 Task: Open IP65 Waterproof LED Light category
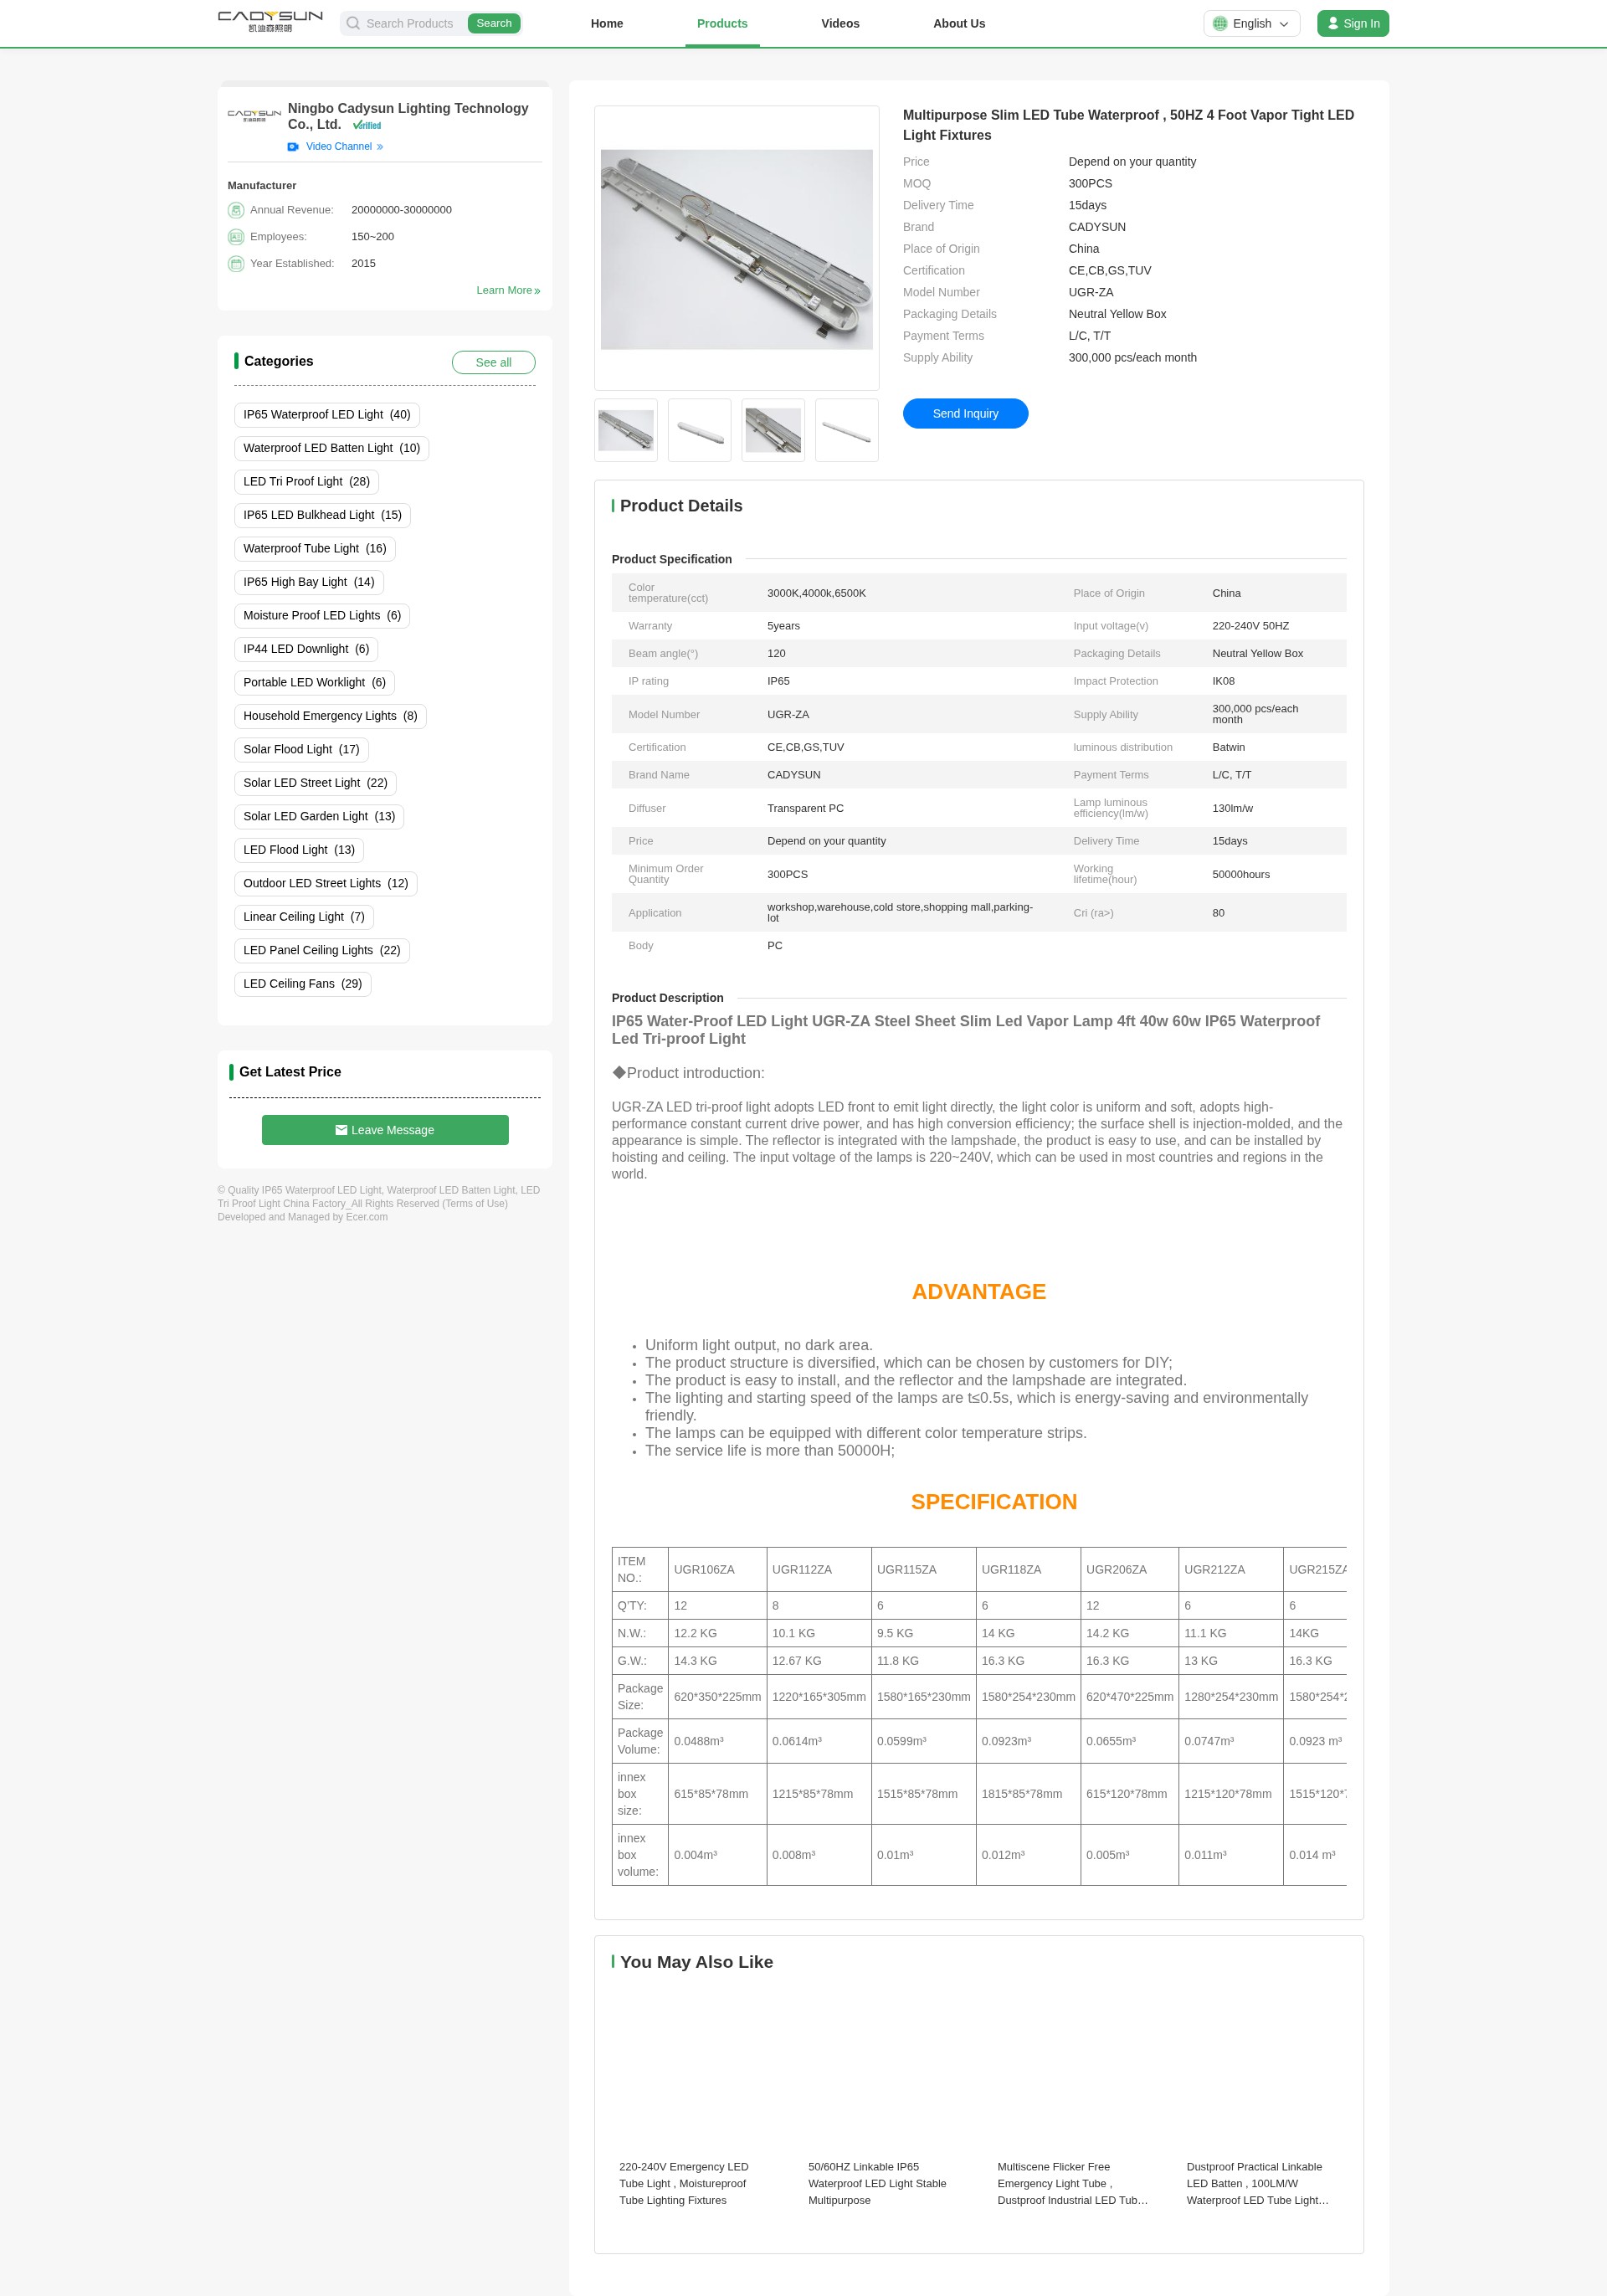tap(327, 415)
